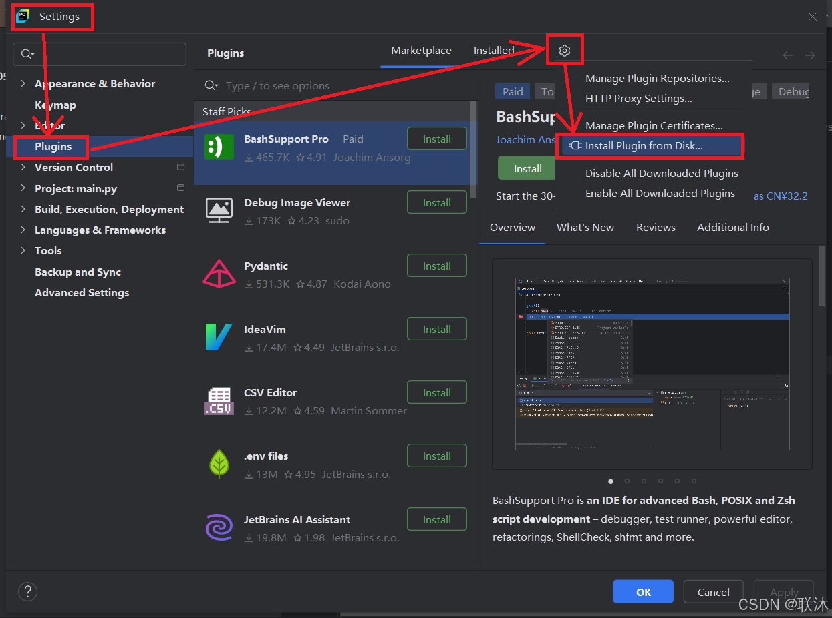The width and height of the screenshot is (832, 618).
Task: Click the settings search input field
Action: tap(100, 54)
